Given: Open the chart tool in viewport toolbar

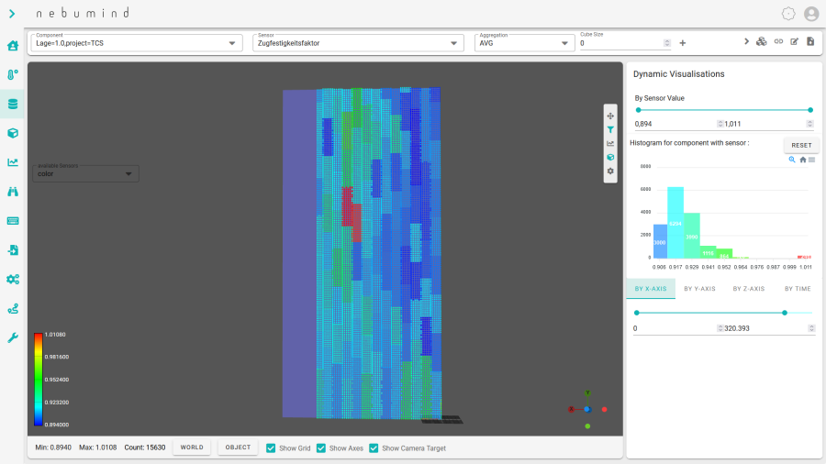Looking at the screenshot, I should [610, 143].
